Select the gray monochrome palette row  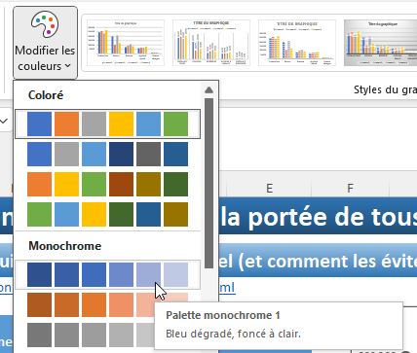point(107,335)
